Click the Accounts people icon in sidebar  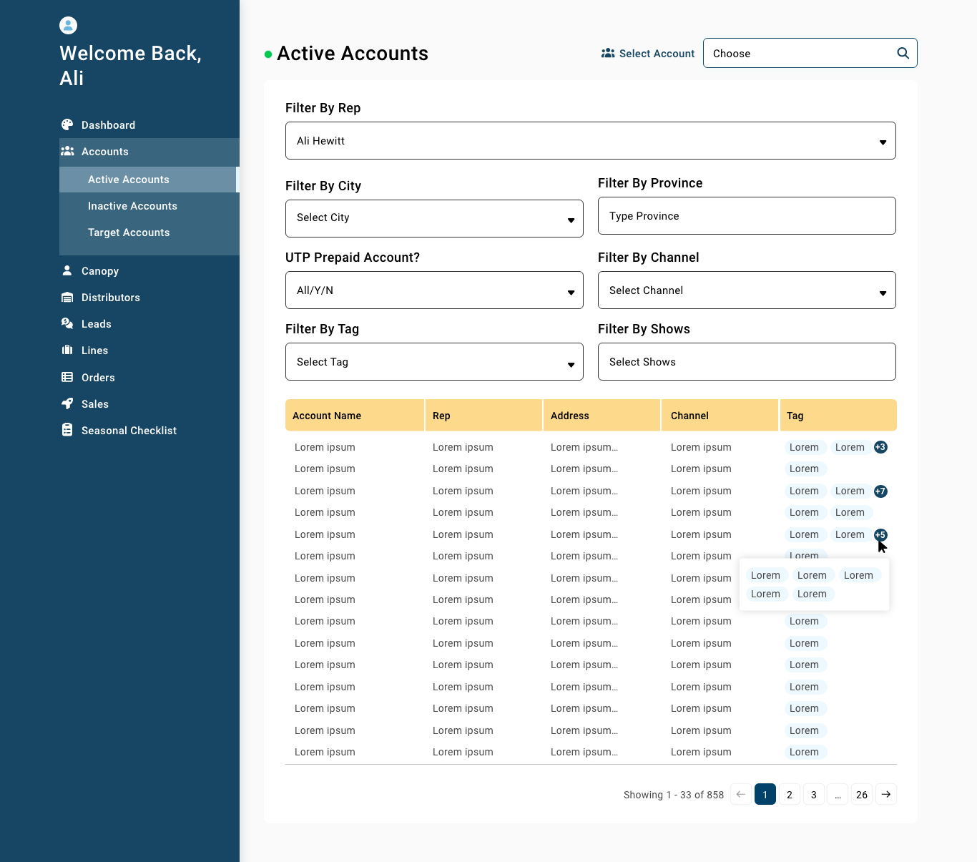point(67,151)
